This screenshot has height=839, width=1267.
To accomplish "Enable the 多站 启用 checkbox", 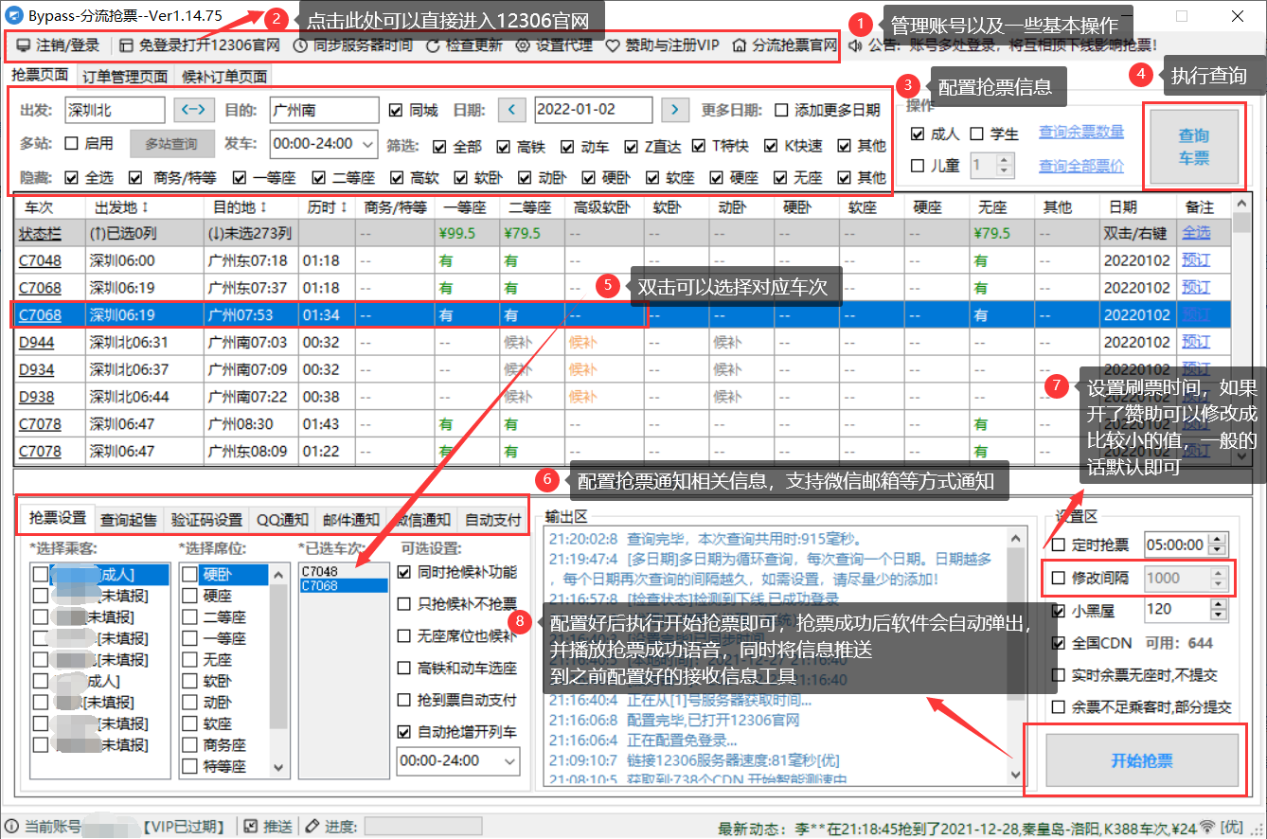I will 71,144.
